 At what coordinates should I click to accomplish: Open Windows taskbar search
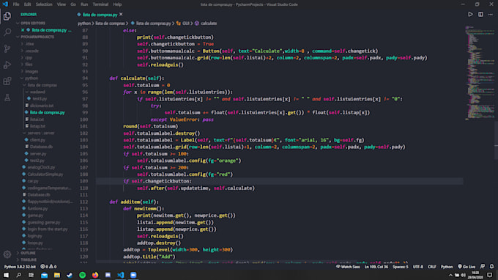pyautogui.click(x=18, y=275)
